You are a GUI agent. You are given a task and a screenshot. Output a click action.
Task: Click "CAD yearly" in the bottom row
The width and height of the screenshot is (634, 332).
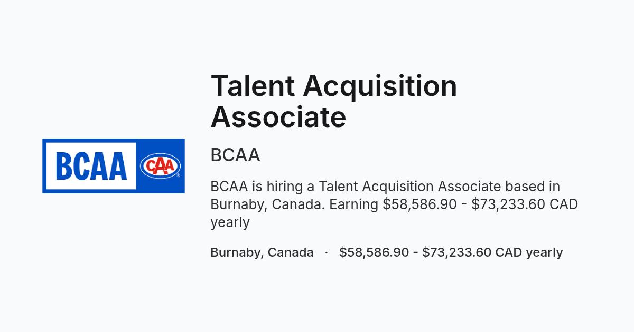coord(529,252)
